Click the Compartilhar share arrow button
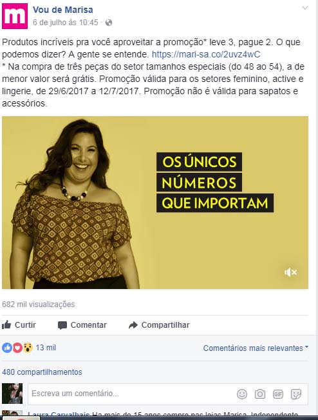318x420 pixels. [159, 325]
